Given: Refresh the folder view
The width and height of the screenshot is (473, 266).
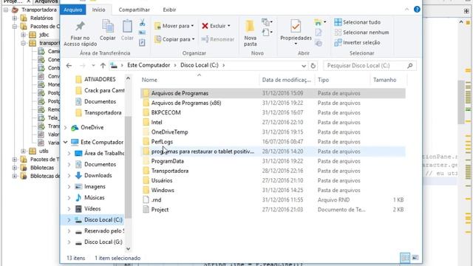Looking at the screenshot, I should [313, 66].
